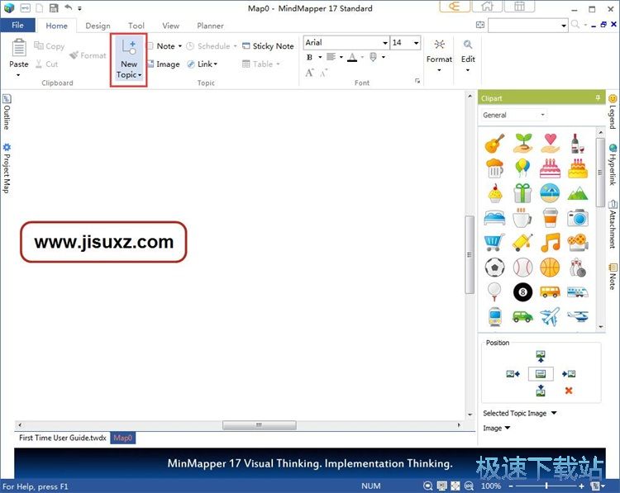The image size is (620, 493).
Task: Open the Legend side tab
Action: click(x=613, y=111)
